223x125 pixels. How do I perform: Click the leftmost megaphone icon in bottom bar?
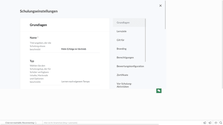click(x=205, y=123)
